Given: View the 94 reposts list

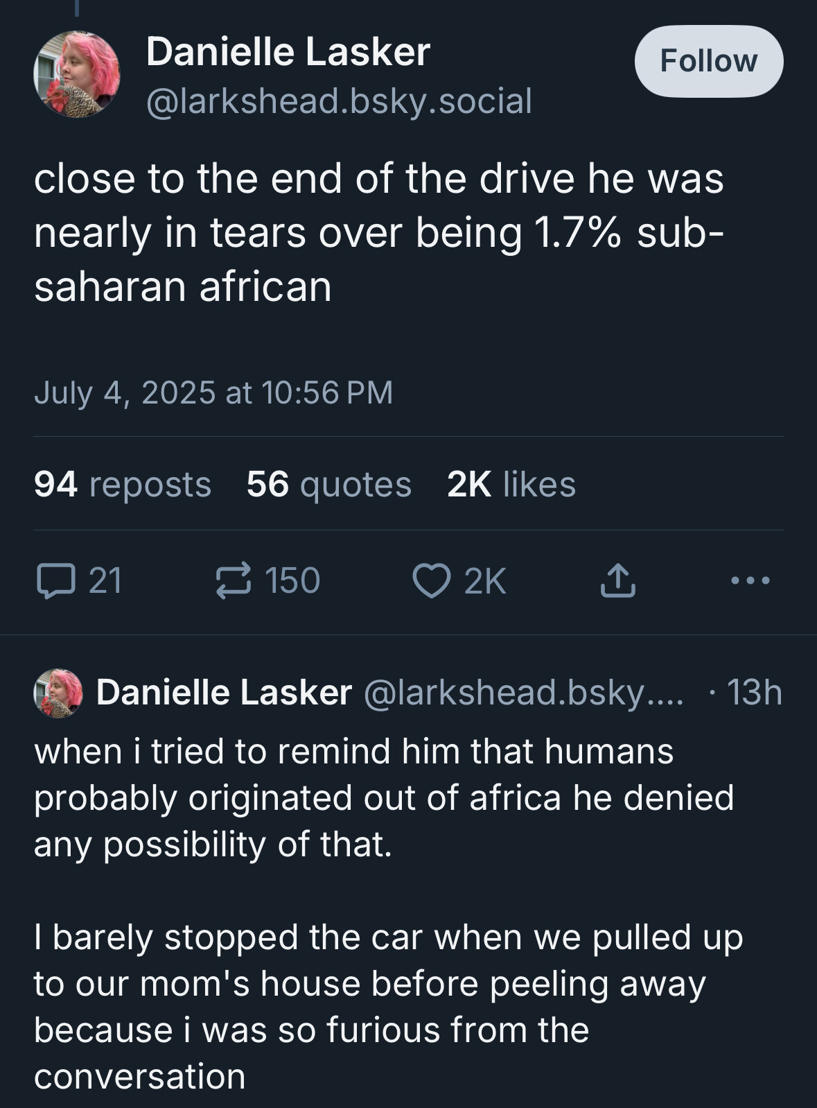Looking at the screenshot, I should tap(123, 484).
